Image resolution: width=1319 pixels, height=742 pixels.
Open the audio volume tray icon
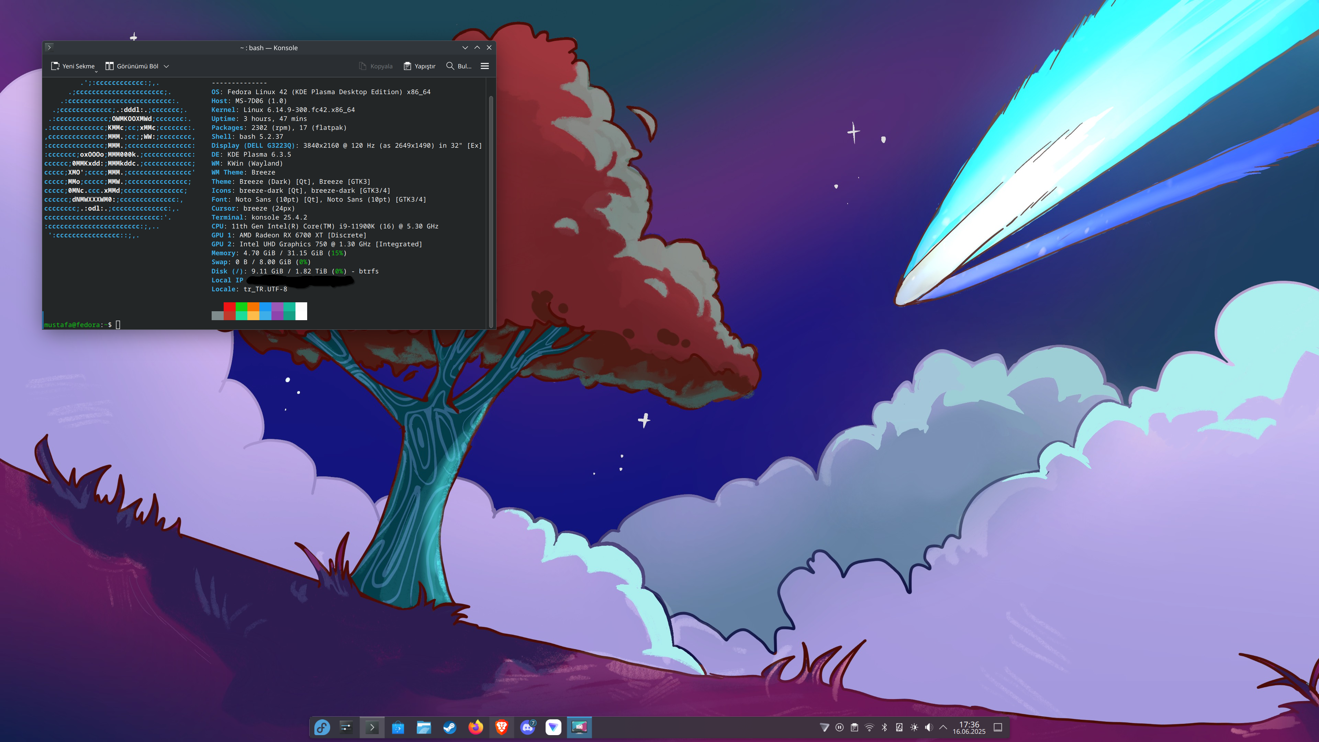pos(929,727)
